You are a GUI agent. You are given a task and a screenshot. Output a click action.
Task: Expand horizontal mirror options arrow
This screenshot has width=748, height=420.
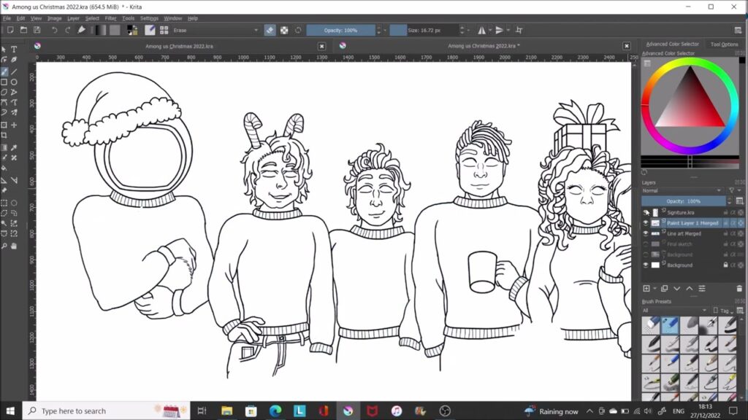(490, 30)
